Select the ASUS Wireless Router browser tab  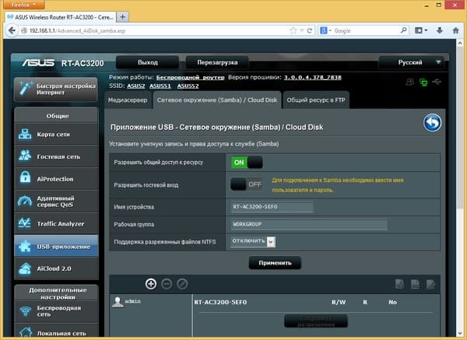click(x=61, y=17)
